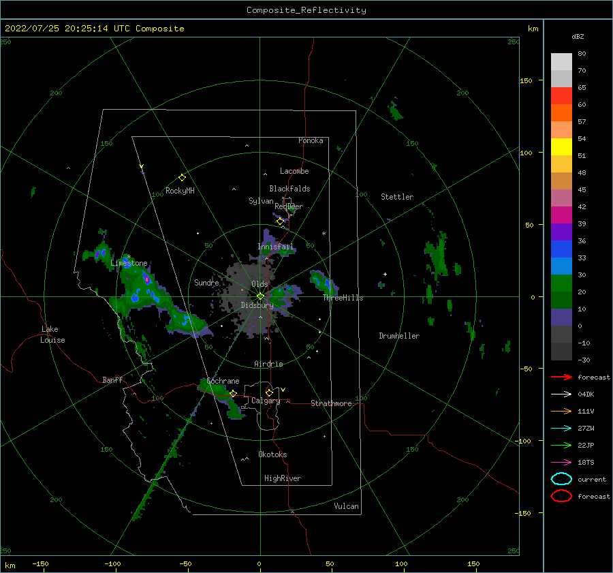
Task: Click the cyan current ellipse icon
Action: click(561, 479)
